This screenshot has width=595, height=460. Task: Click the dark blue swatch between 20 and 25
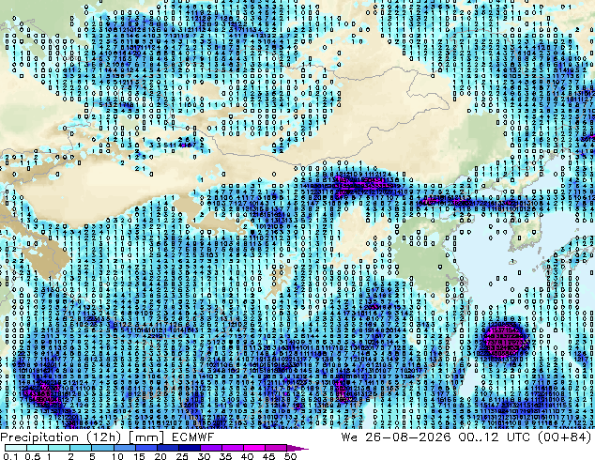(168, 448)
